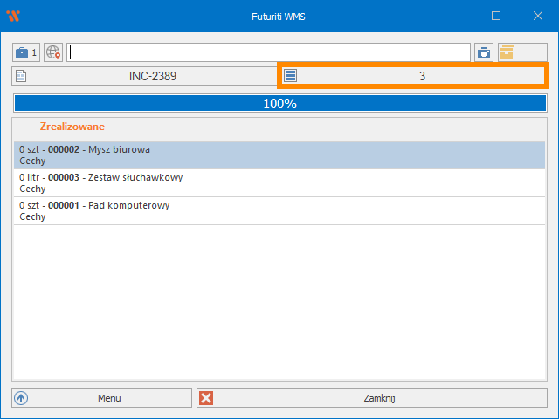This screenshot has height=419, width=559.
Task: Select the Pad komputerowy item
Action: 279,211
